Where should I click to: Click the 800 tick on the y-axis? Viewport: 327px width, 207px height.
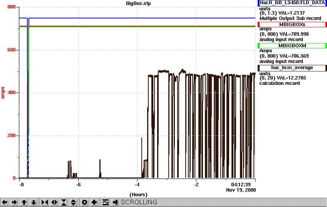tap(12, 7)
